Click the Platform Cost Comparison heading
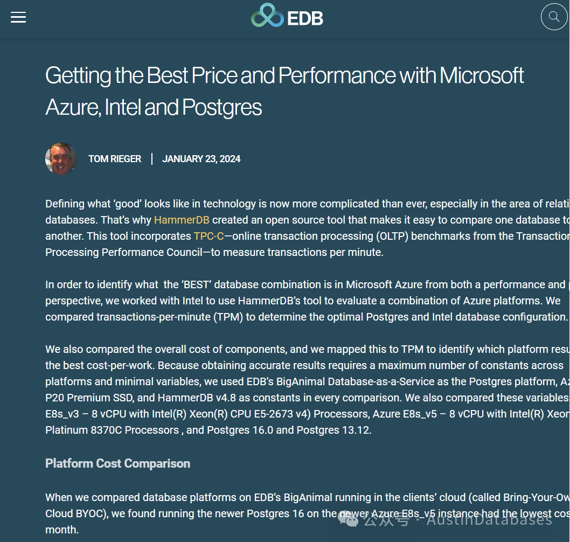 (x=118, y=463)
